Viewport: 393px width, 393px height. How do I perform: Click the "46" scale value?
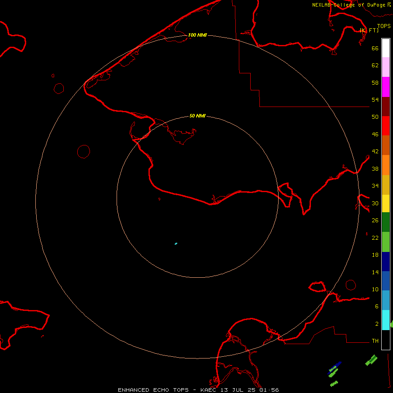[375, 134]
